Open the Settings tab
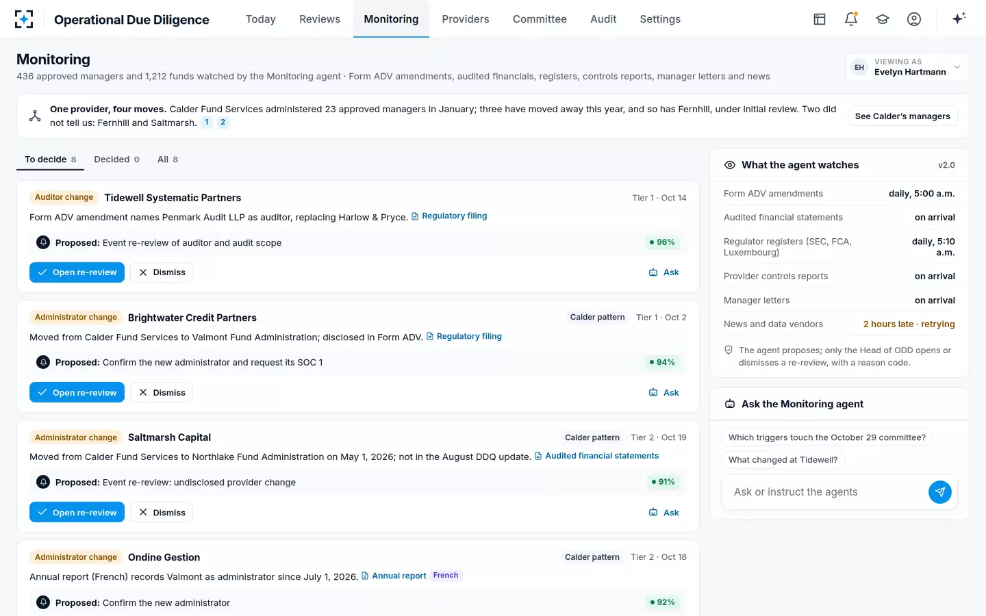 [660, 19]
